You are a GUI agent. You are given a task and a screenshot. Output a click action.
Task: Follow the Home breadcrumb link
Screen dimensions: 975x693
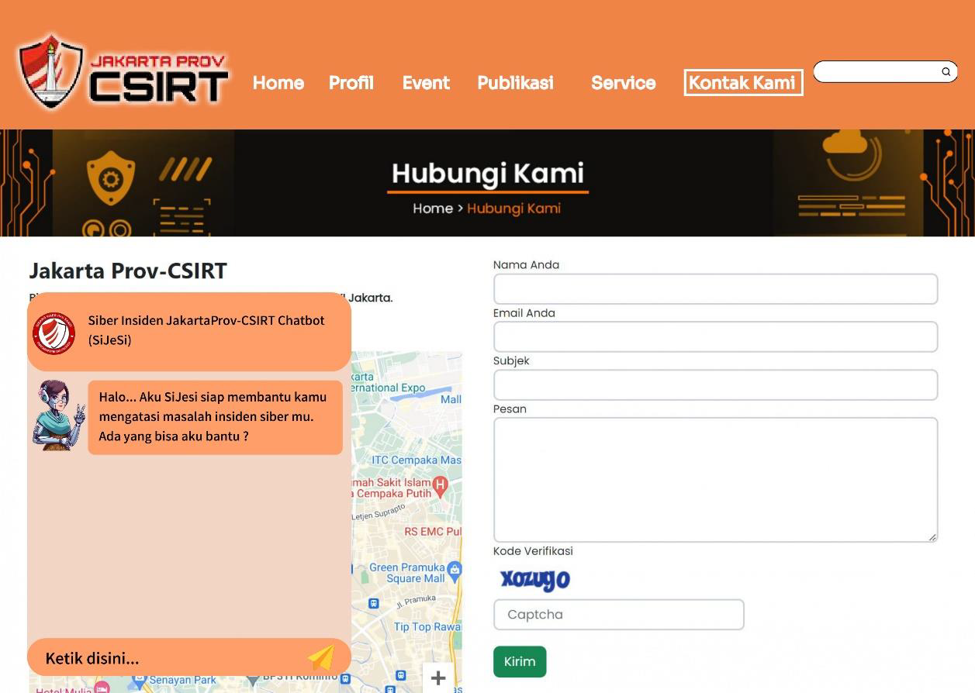[x=432, y=208]
